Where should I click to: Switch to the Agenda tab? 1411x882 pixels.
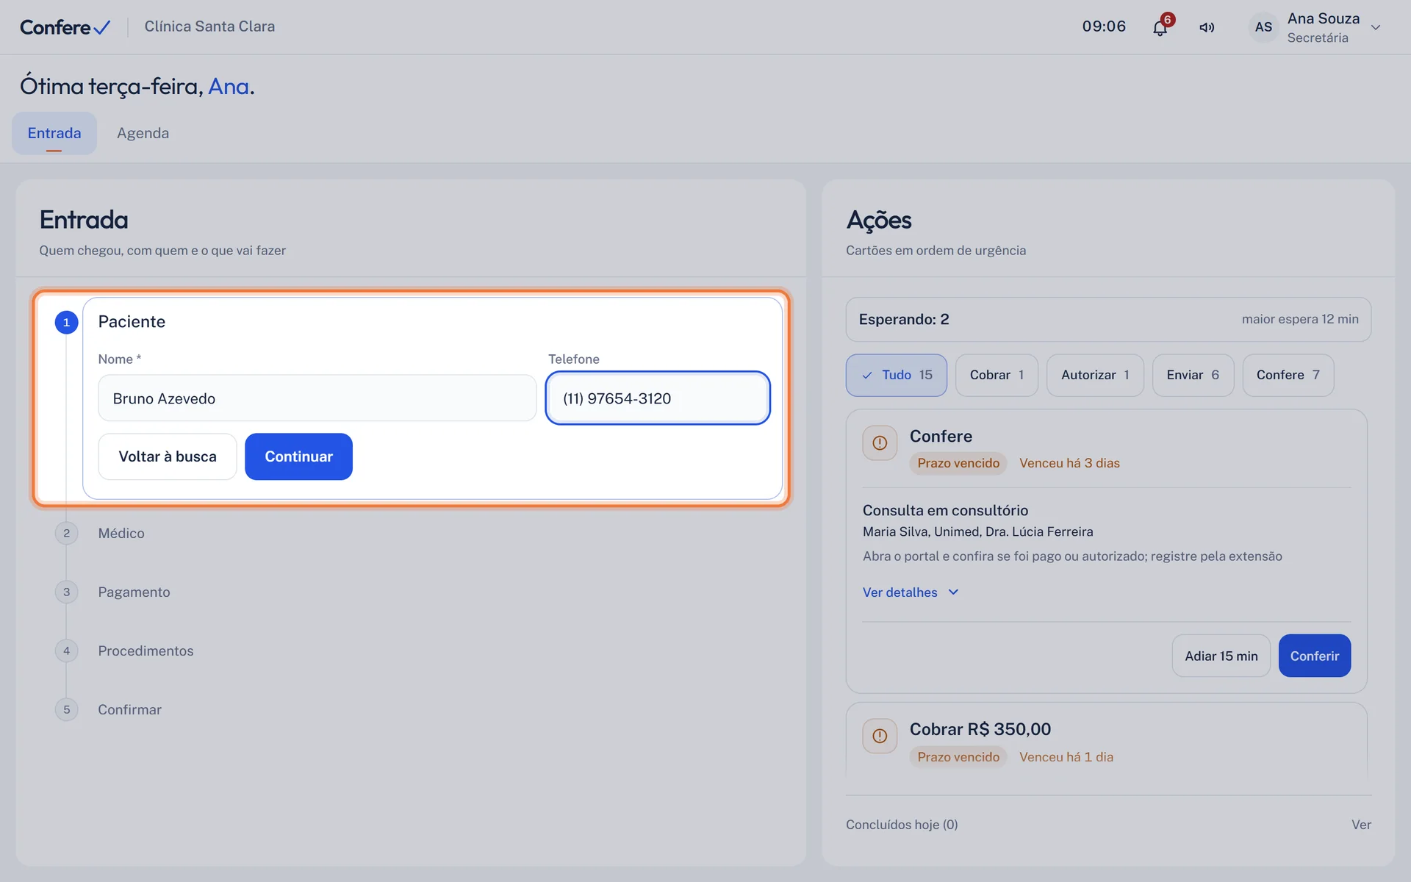[143, 133]
